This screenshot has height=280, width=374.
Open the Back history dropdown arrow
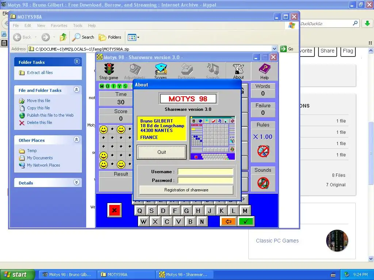36,37
